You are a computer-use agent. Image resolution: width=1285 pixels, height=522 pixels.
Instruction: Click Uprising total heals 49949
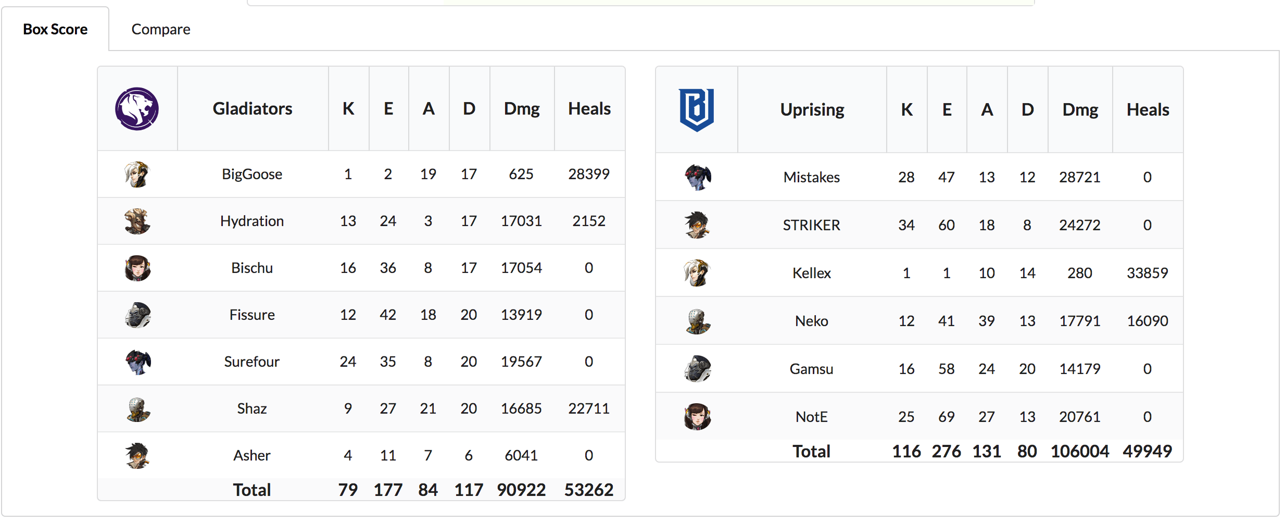pos(1148,451)
